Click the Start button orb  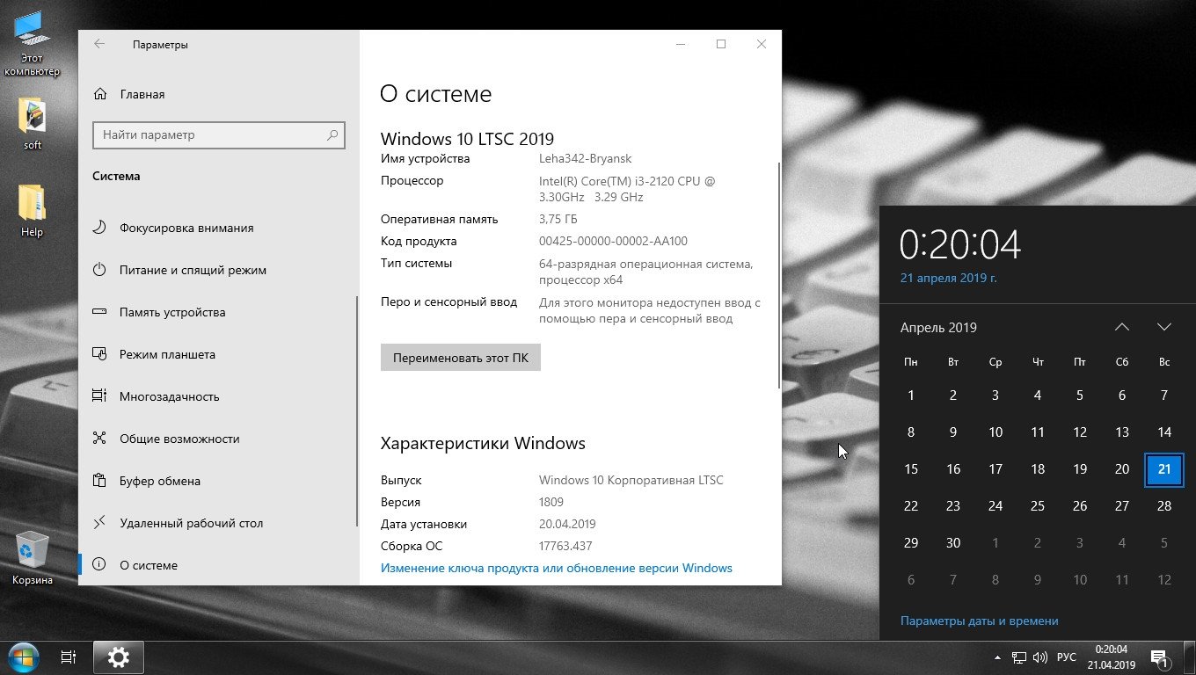click(22, 657)
